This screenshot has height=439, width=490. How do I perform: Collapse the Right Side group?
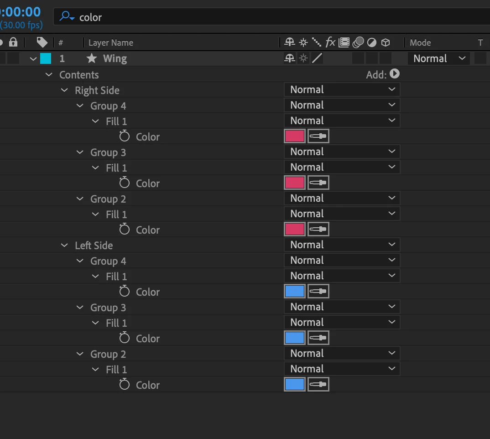tap(64, 90)
